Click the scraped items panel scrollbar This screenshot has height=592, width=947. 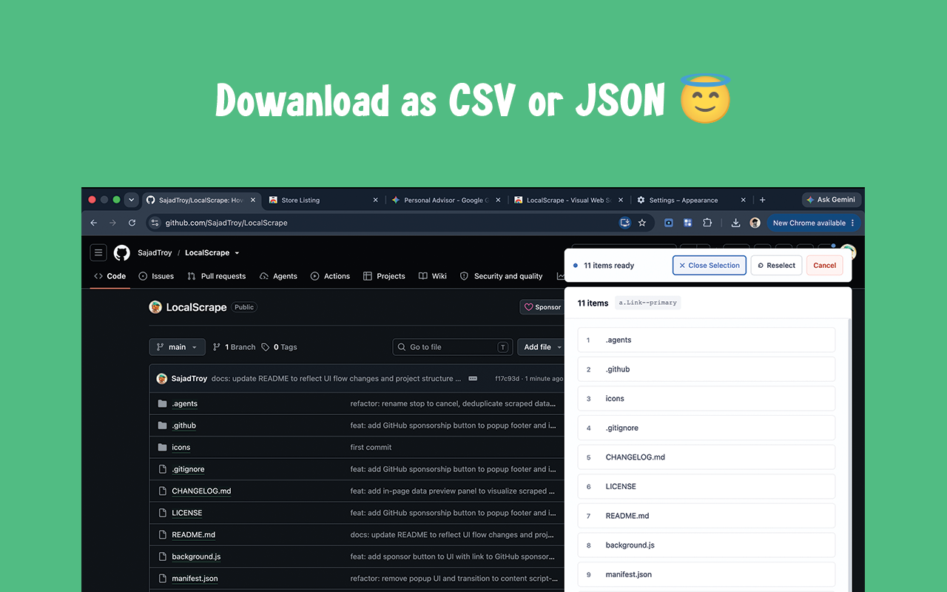849,455
